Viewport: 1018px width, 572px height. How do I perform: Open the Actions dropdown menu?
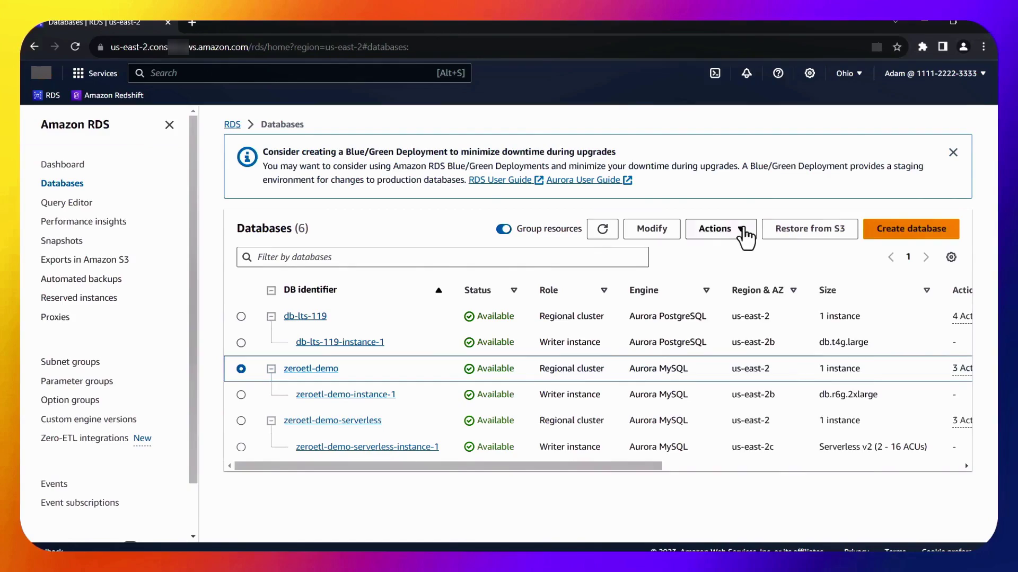(x=721, y=229)
